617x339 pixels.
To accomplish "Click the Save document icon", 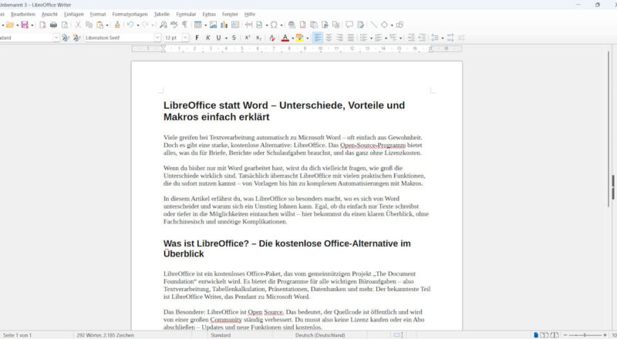I will pos(25,25).
